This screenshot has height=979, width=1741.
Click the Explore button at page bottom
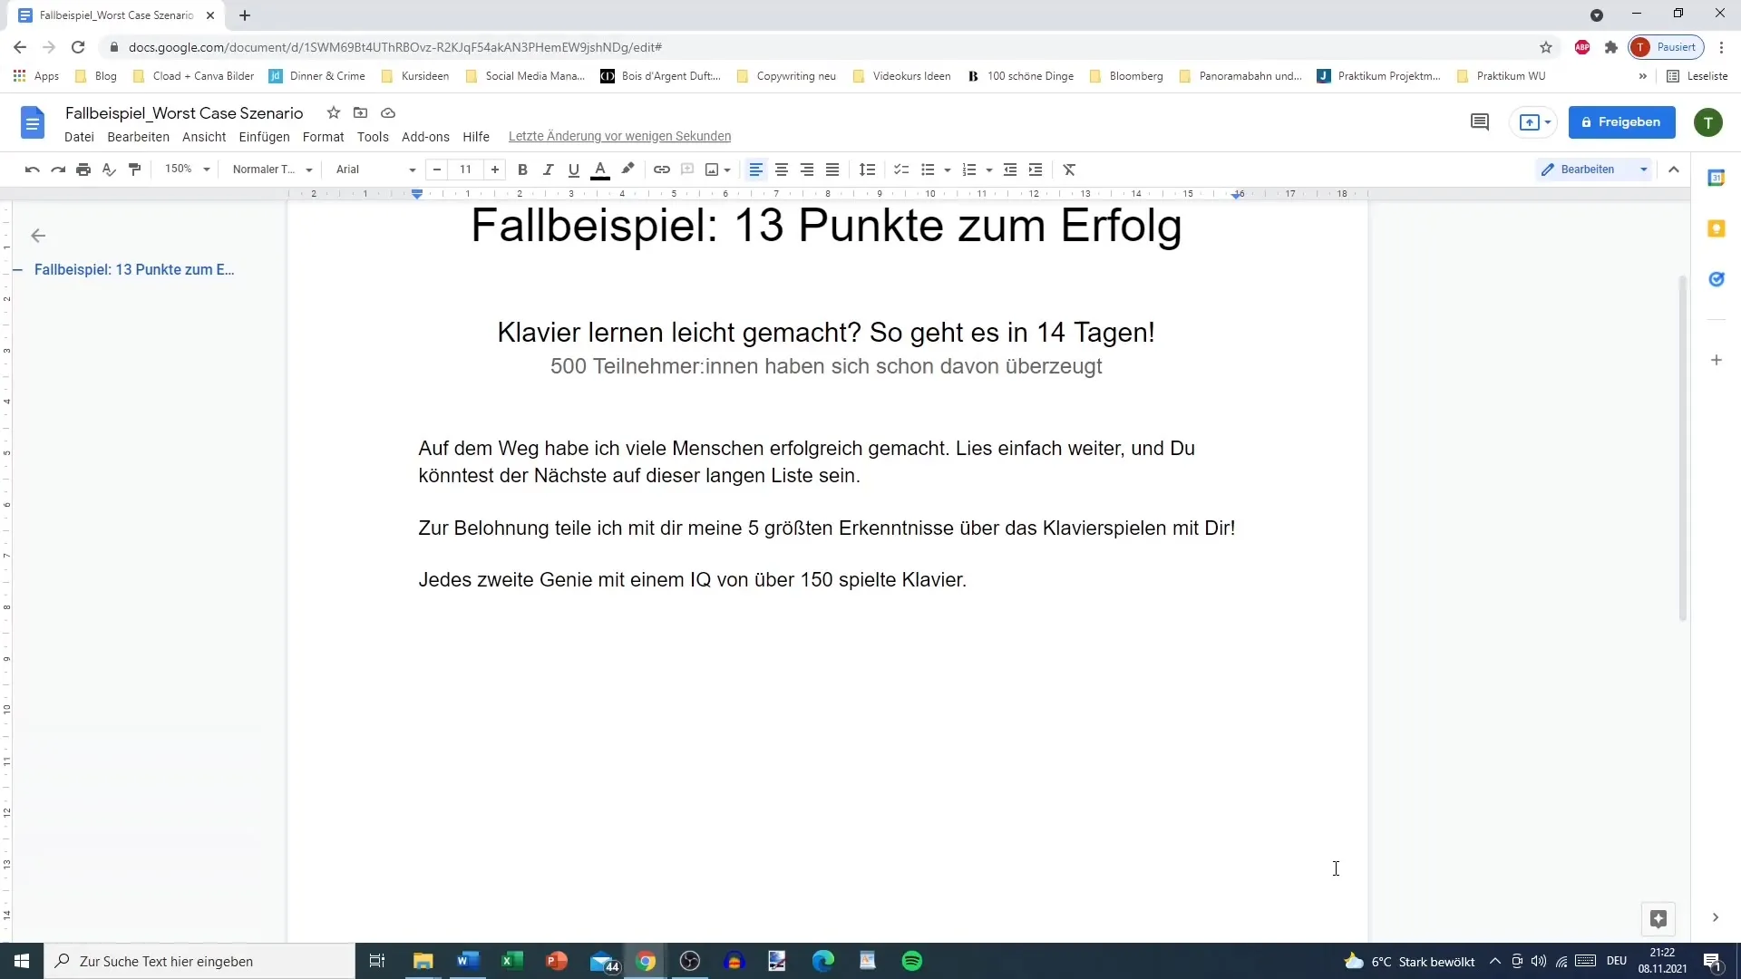coord(1658,919)
